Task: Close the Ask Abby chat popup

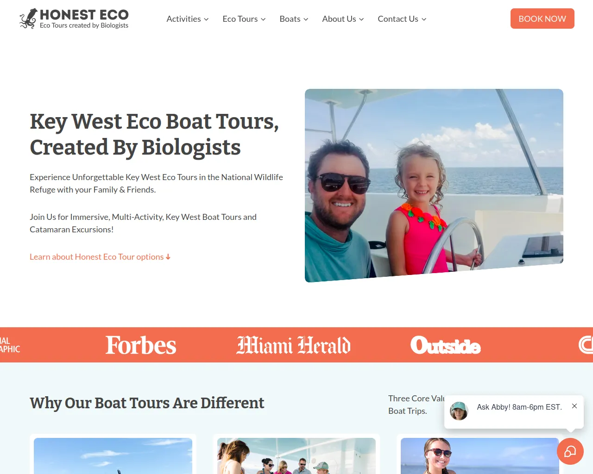Action: tap(574, 406)
